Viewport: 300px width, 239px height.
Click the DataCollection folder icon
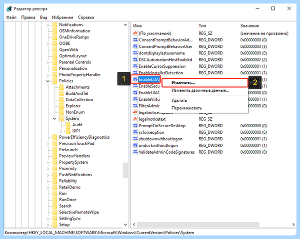point(61,100)
